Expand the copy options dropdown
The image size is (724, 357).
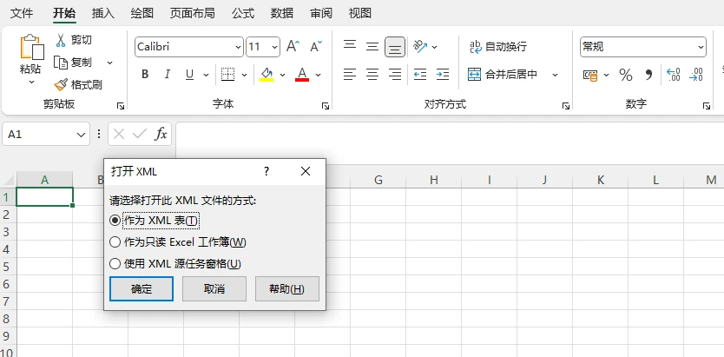click(x=110, y=63)
